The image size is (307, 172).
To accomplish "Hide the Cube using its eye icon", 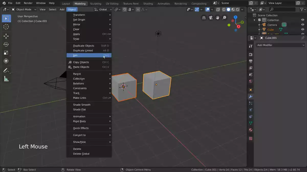I will (303, 30).
